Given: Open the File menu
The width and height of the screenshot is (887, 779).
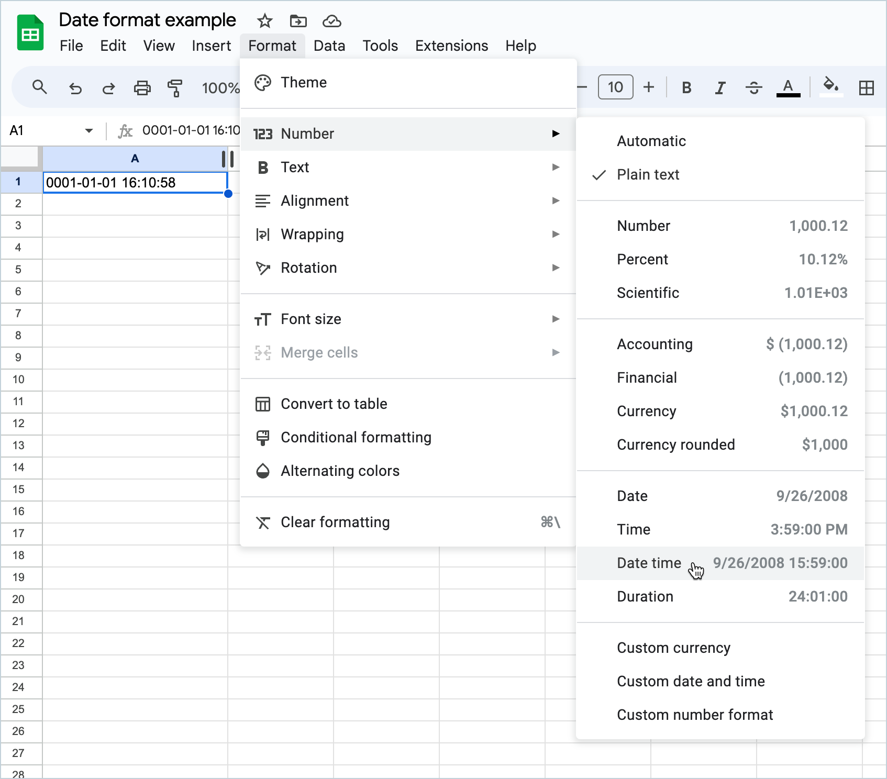Looking at the screenshot, I should (x=71, y=46).
